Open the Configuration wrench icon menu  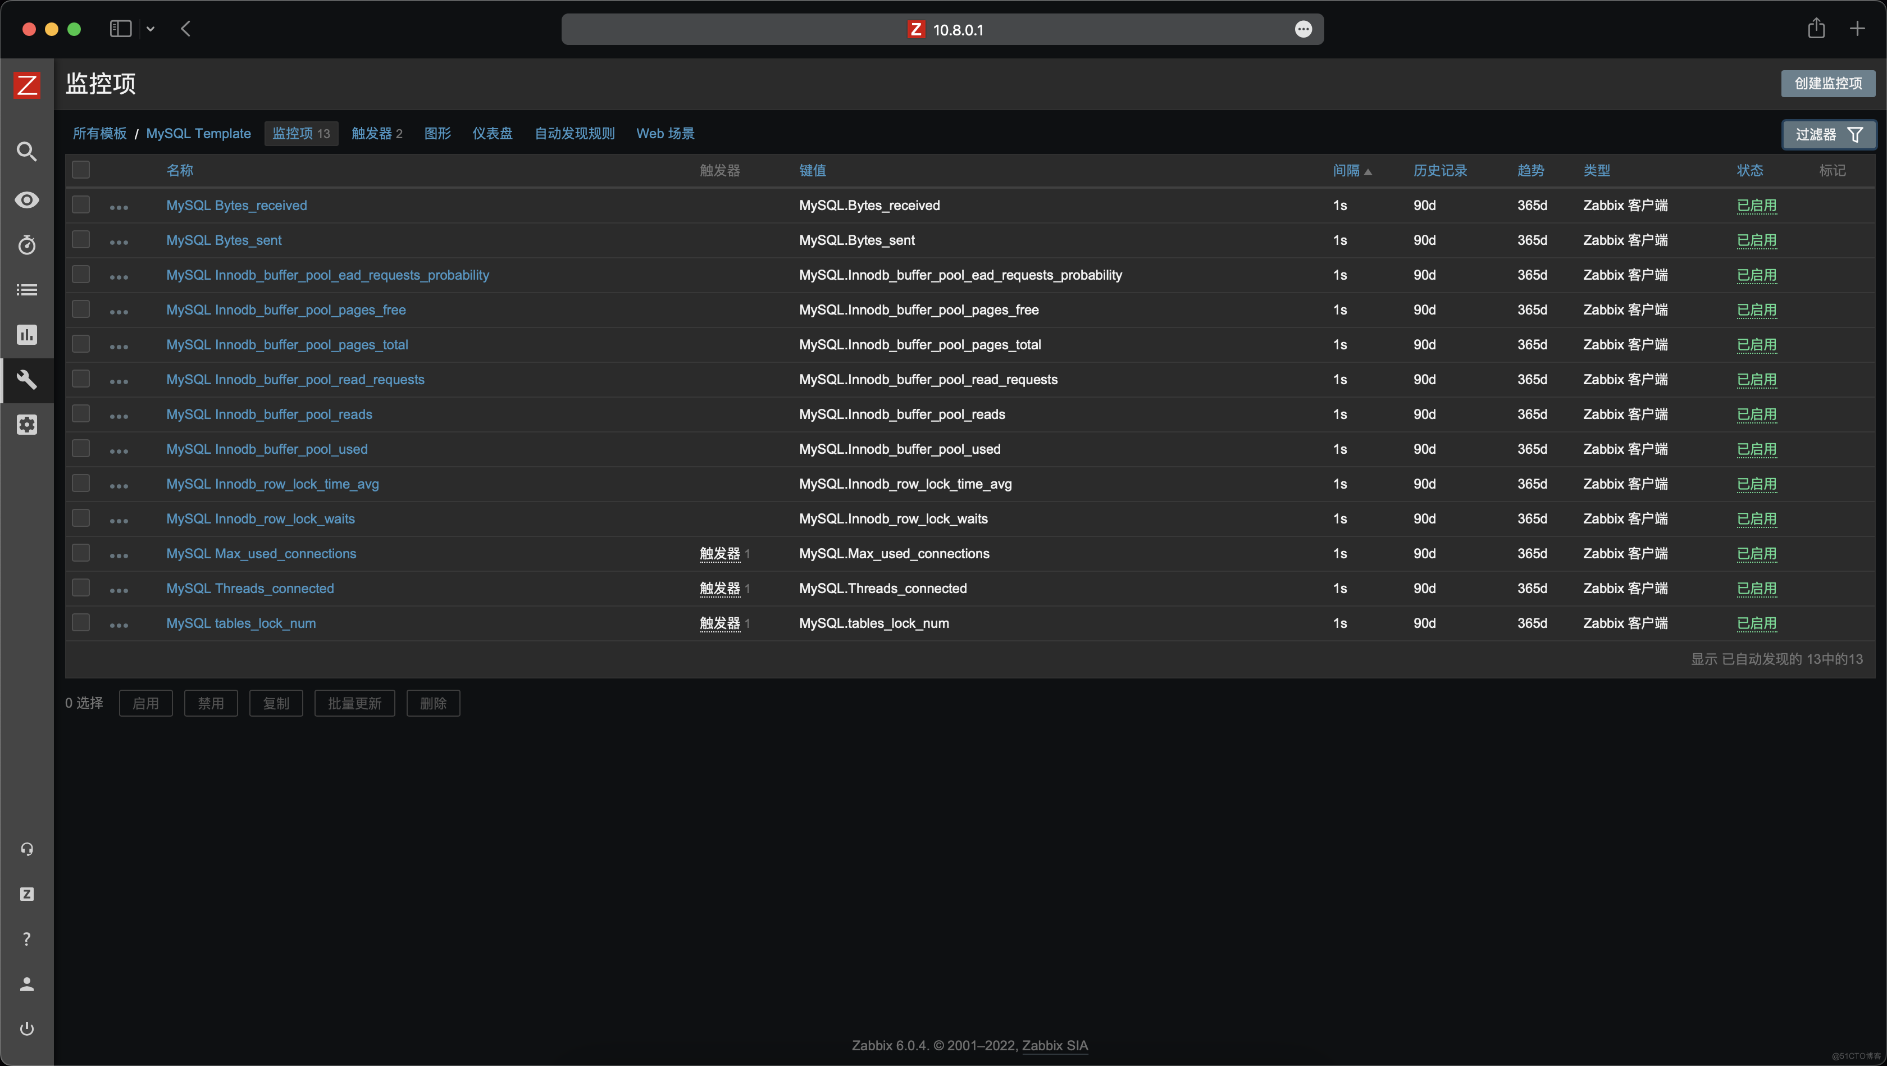click(x=27, y=380)
